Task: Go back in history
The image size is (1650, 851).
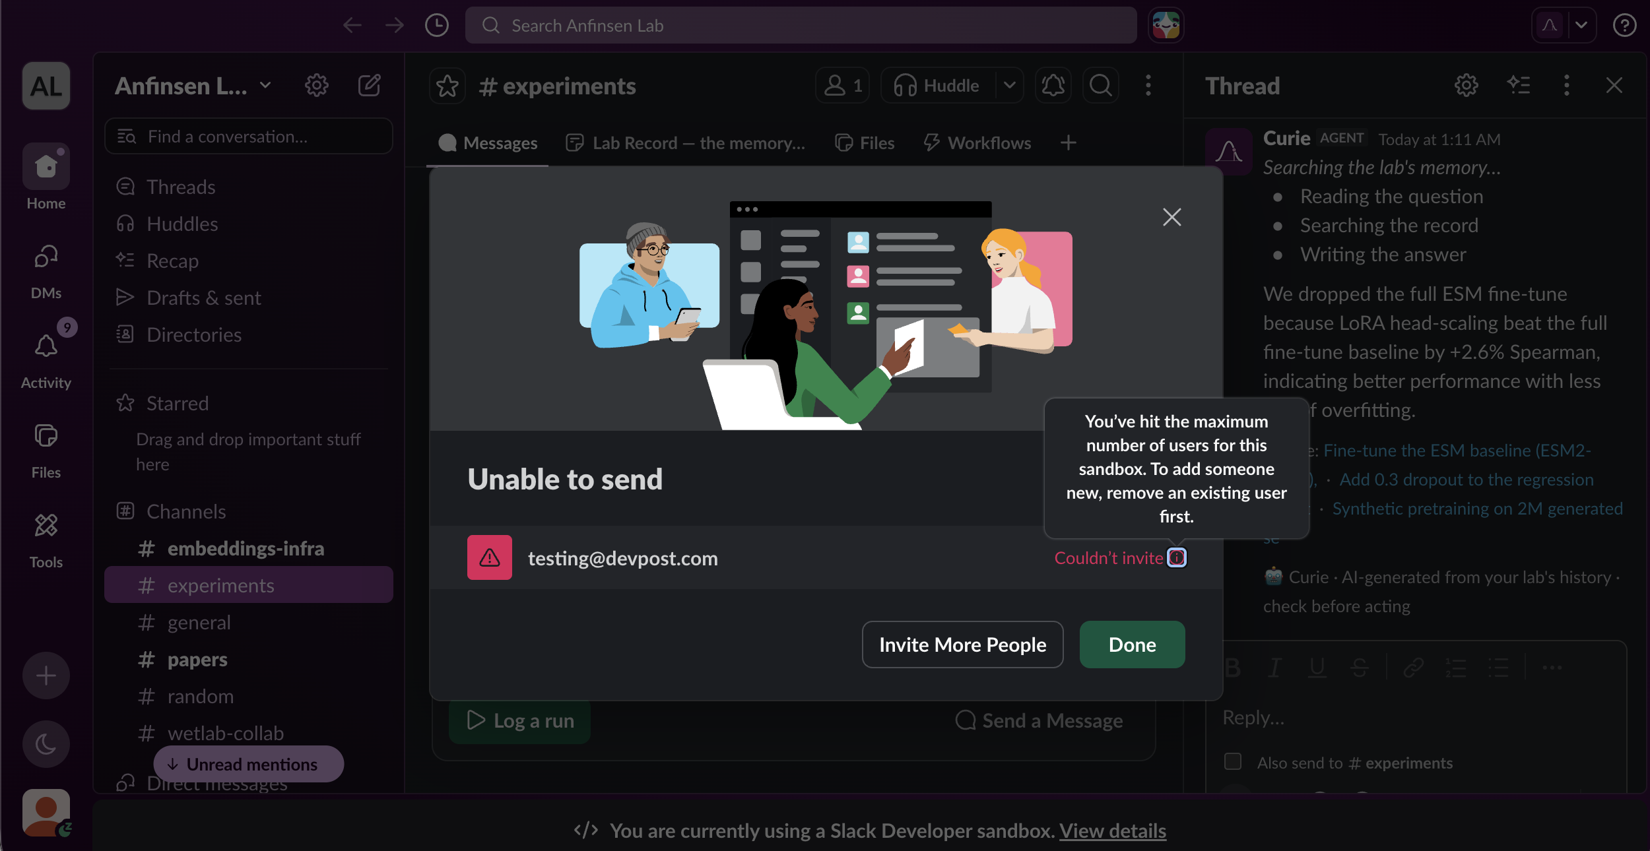Action: [x=352, y=26]
